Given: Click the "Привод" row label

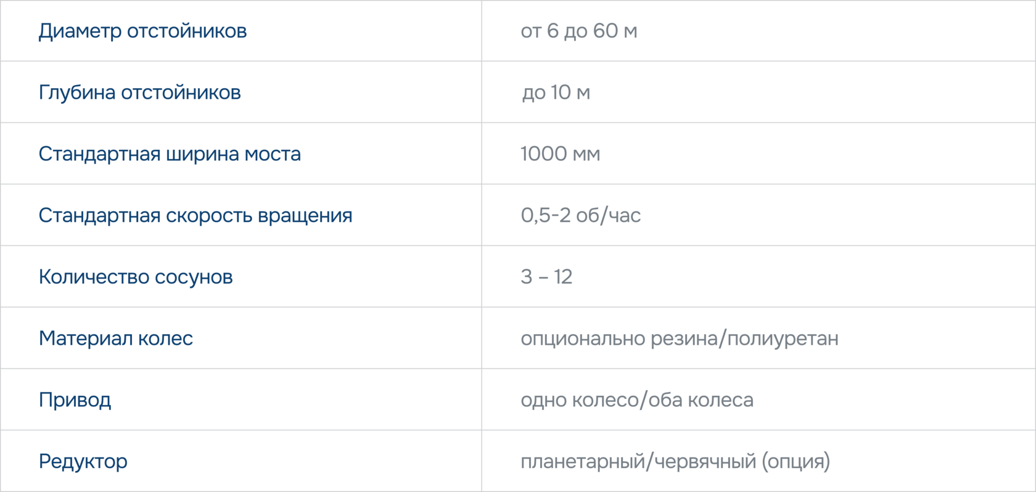Looking at the screenshot, I should coord(75,400).
